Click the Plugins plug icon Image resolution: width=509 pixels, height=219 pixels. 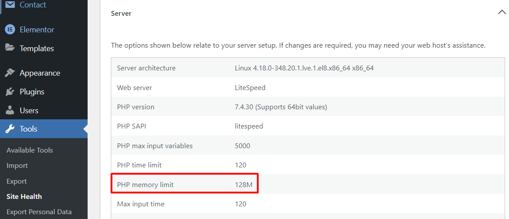10,92
